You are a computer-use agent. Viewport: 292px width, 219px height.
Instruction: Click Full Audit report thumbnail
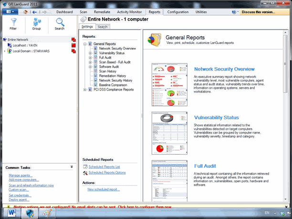[169, 181]
